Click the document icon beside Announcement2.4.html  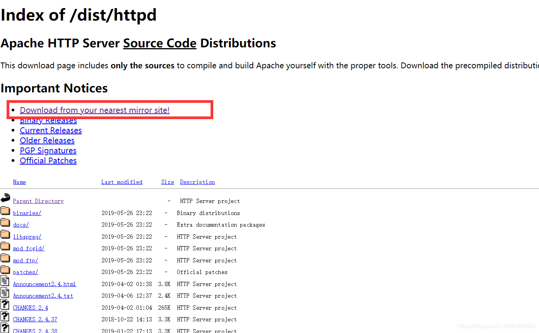point(5,281)
